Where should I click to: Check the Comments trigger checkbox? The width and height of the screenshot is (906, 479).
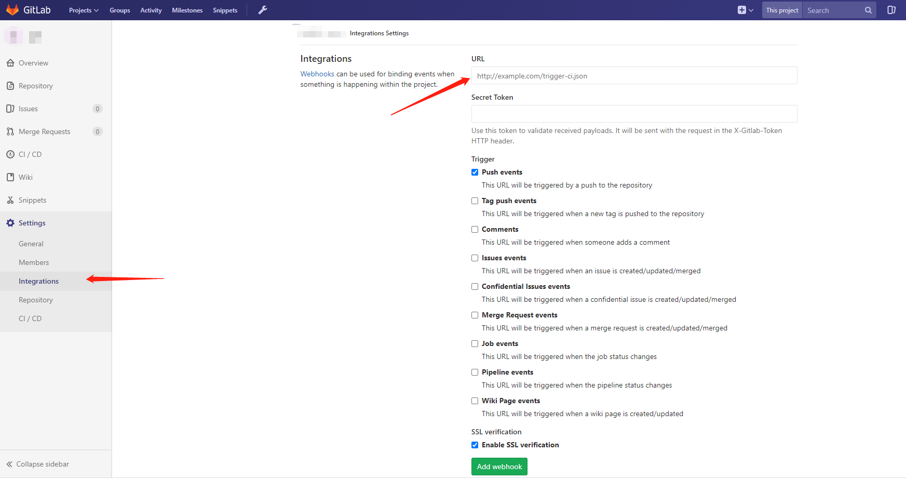point(475,230)
